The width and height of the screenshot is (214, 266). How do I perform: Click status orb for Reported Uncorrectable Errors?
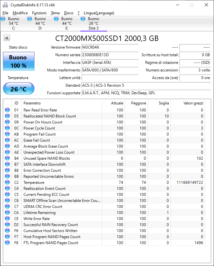(7, 176)
